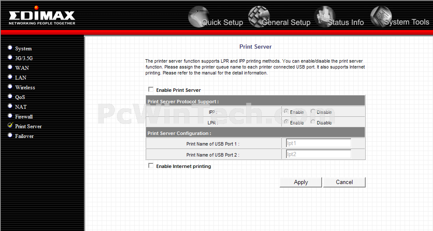Viewport: 433px width, 231px height.
Task: Select the QoS bullet in sidebar
Action: [10, 96]
